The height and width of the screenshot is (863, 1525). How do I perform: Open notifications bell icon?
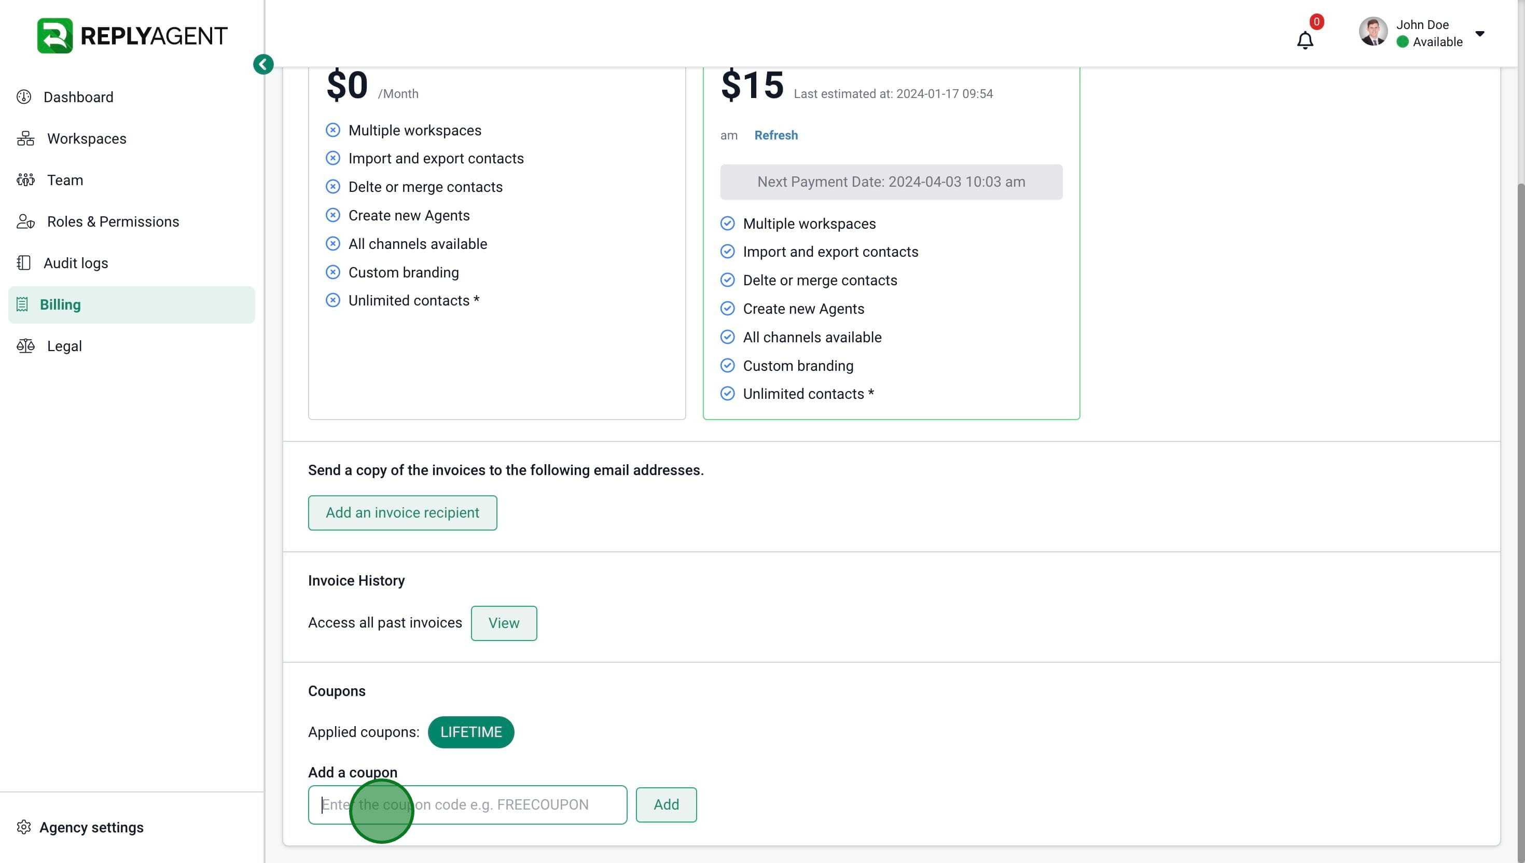tap(1305, 40)
